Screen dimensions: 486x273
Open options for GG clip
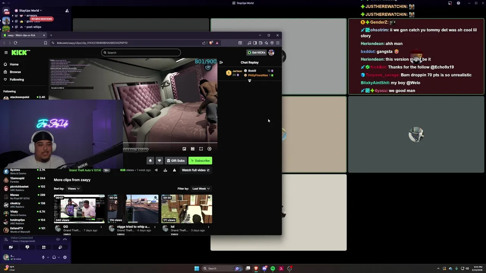tap(101, 227)
